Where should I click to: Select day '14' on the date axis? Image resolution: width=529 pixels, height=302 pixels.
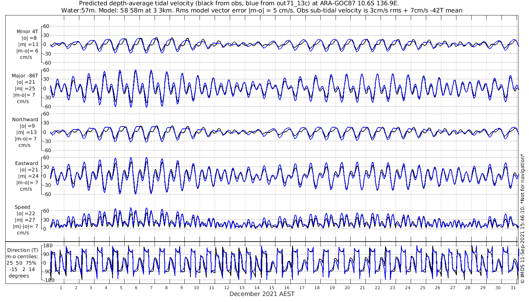click(257, 288)
